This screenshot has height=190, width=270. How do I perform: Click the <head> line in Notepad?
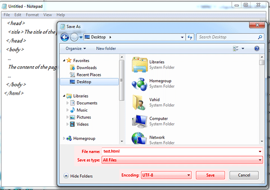[x=16, y=23]
